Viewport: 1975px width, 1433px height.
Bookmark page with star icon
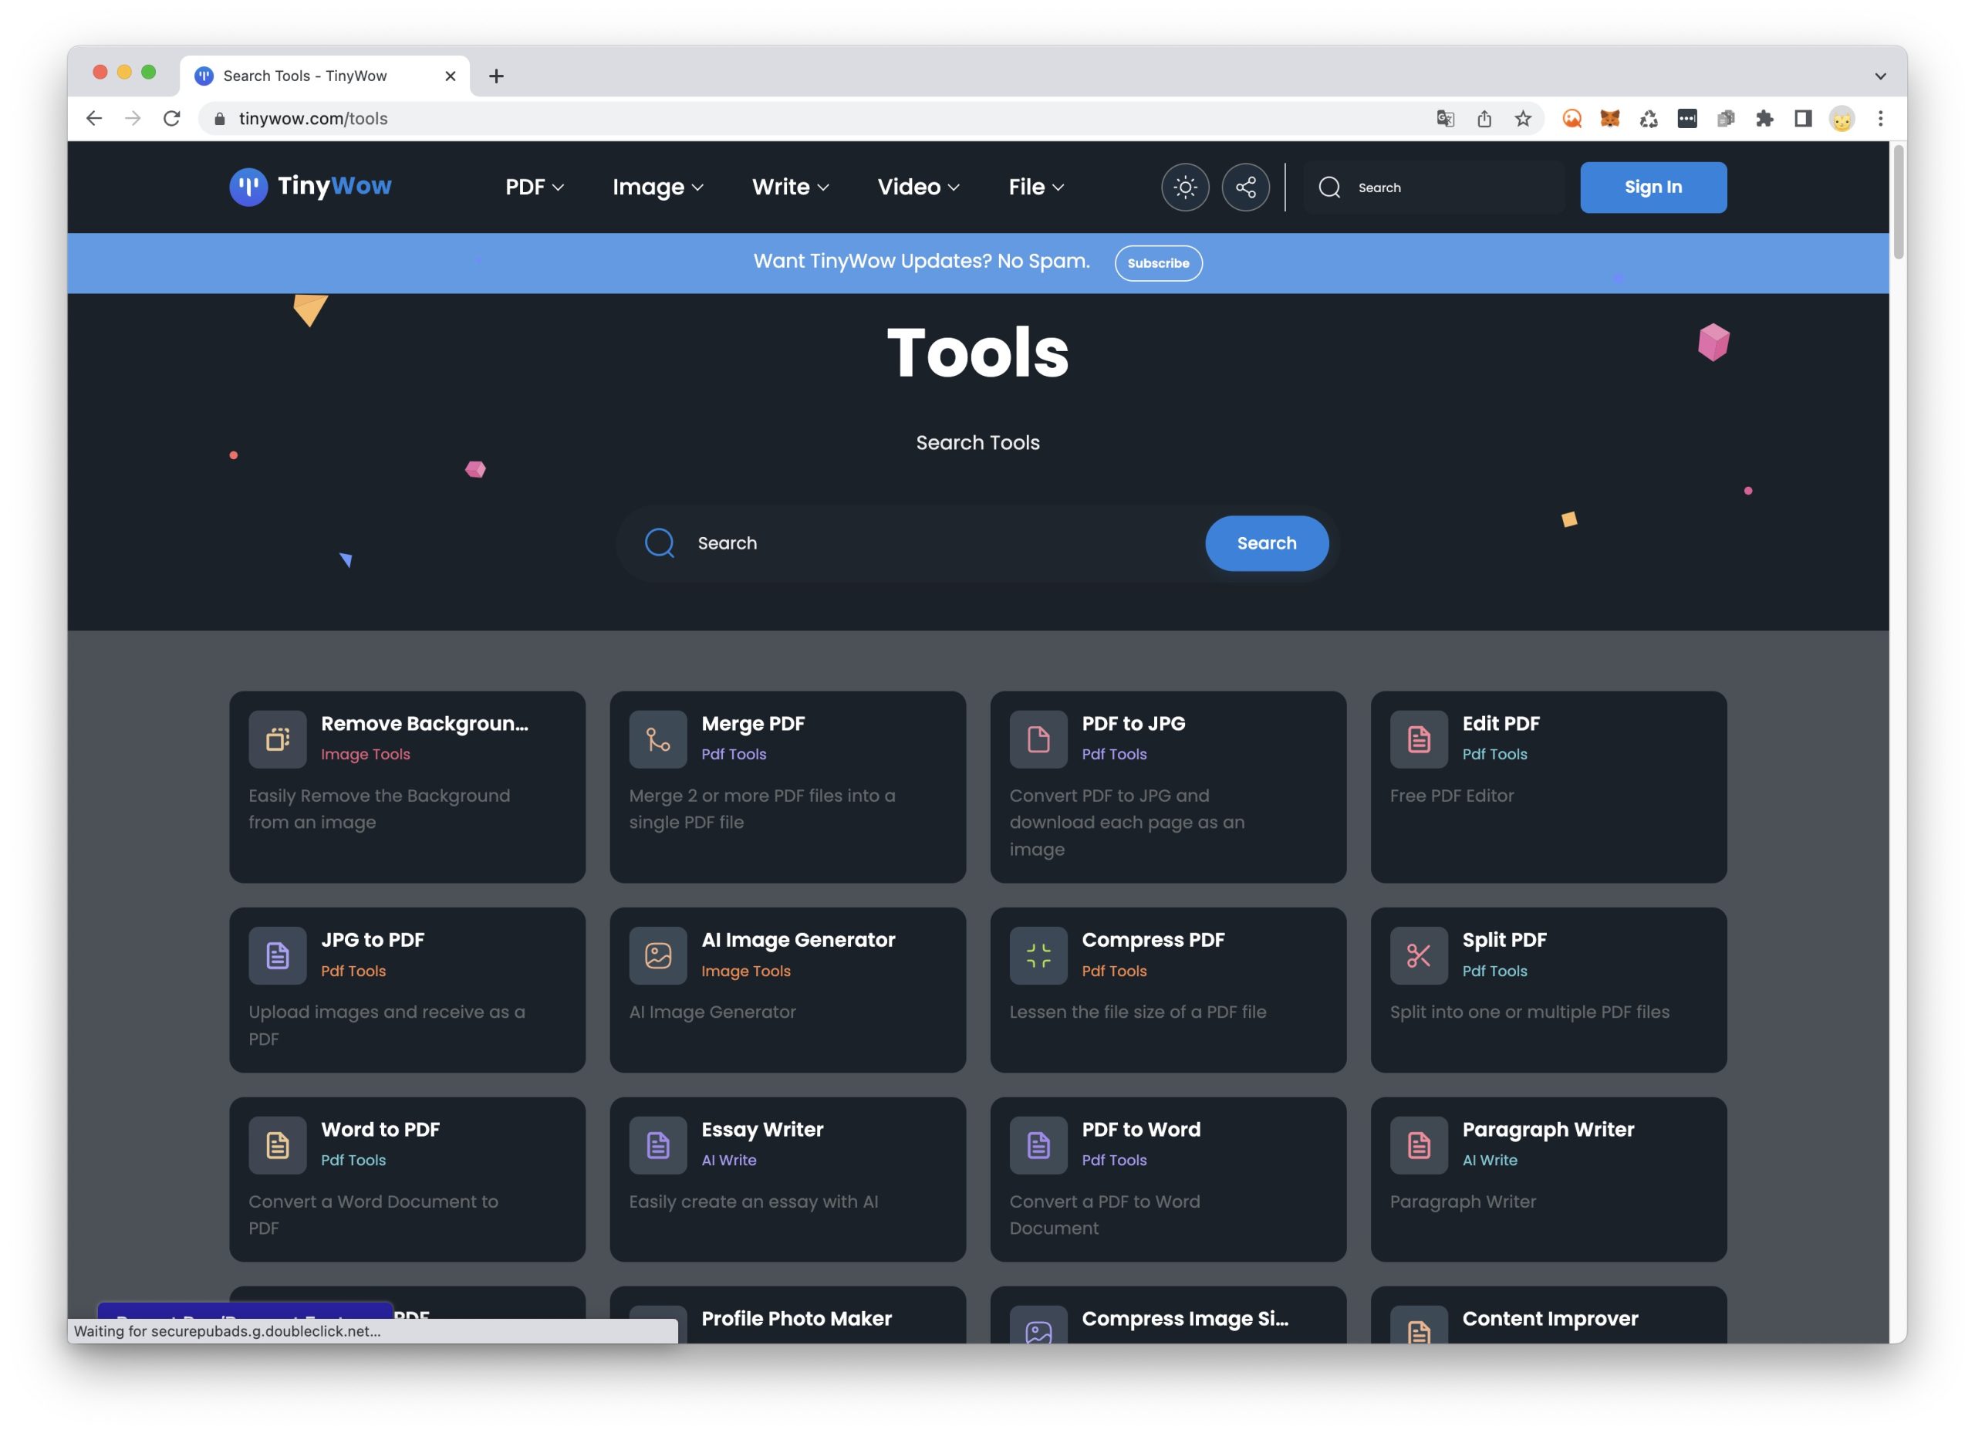1522,119
